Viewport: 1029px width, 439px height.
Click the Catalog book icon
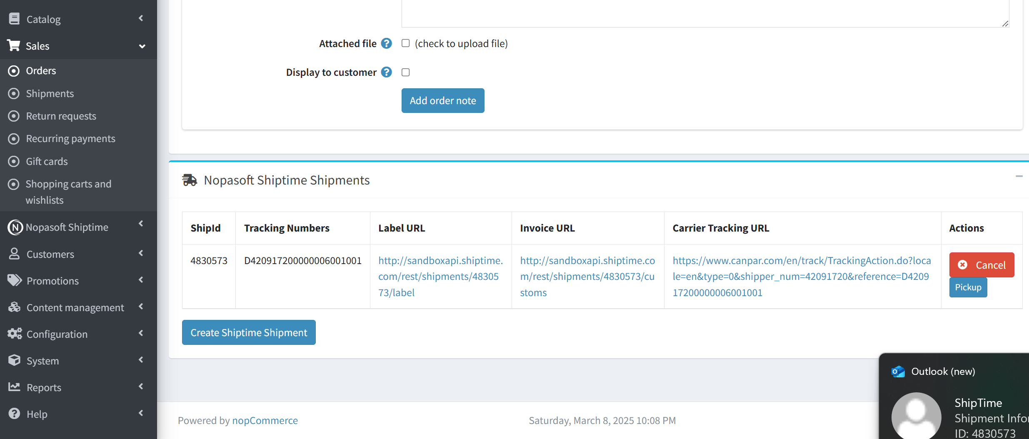[14, 19]
